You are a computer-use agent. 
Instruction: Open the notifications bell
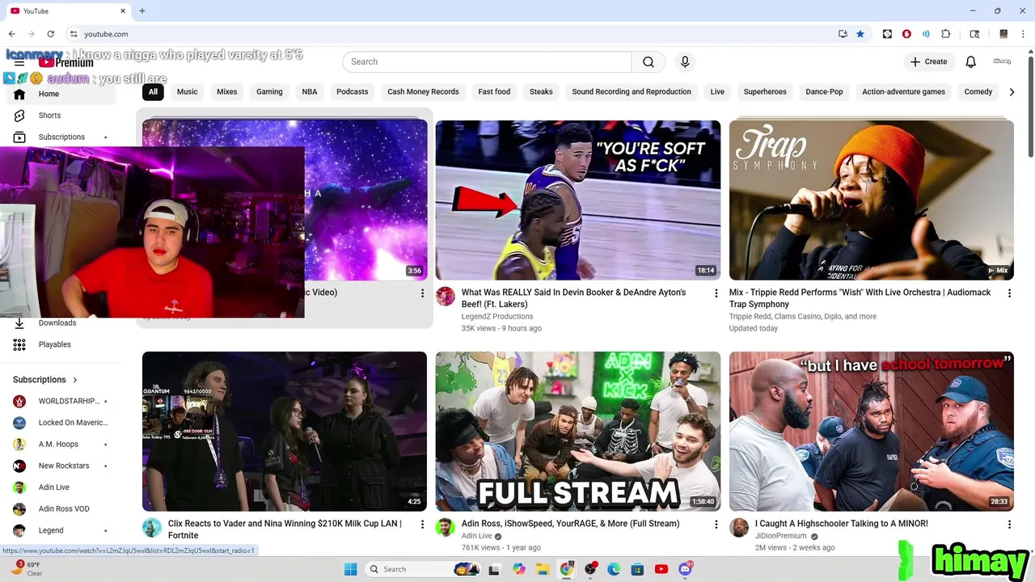971,61
